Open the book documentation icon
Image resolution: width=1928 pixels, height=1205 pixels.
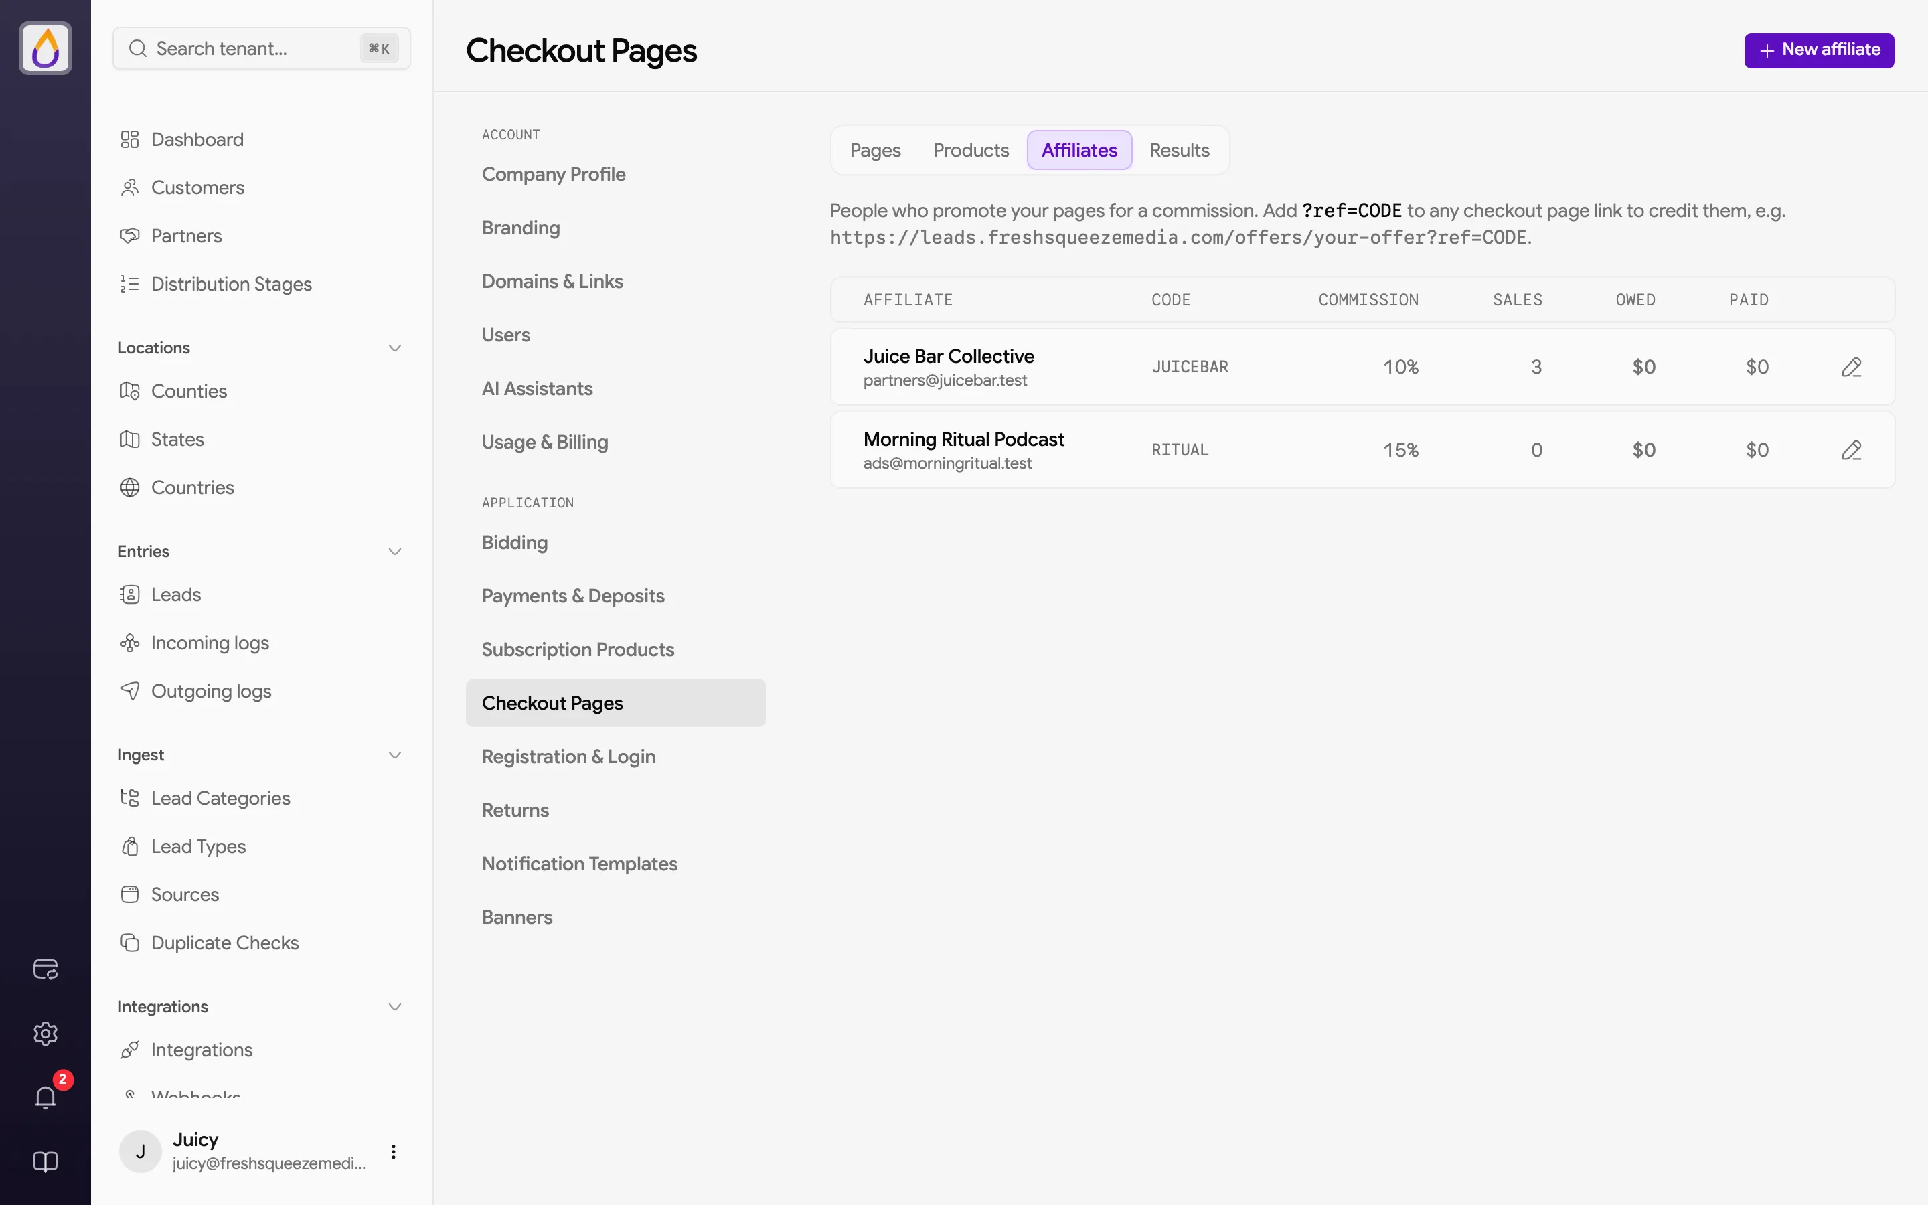(46, 1161)
